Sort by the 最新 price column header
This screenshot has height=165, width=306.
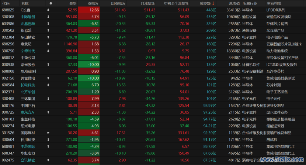pos(73,4)
